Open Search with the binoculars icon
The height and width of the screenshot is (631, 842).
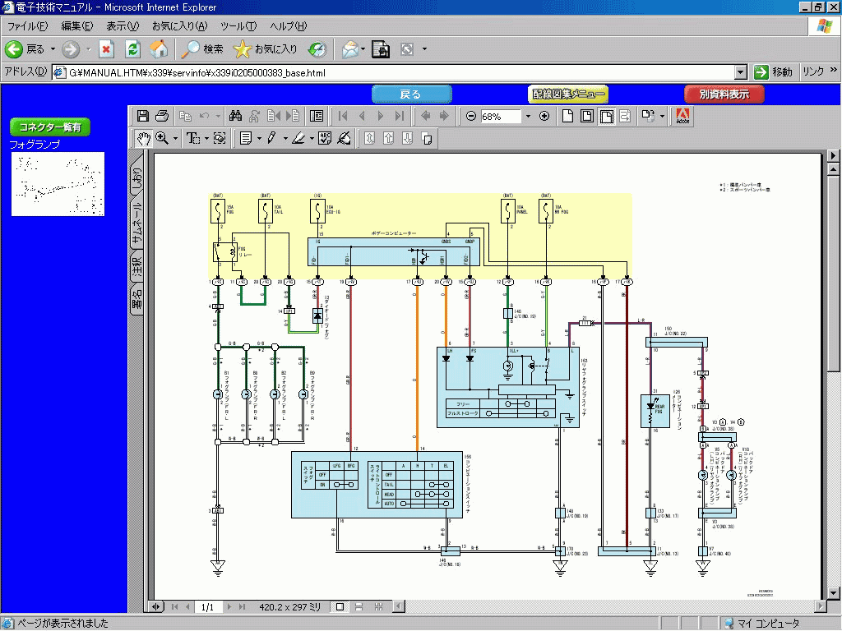point(235,116)
